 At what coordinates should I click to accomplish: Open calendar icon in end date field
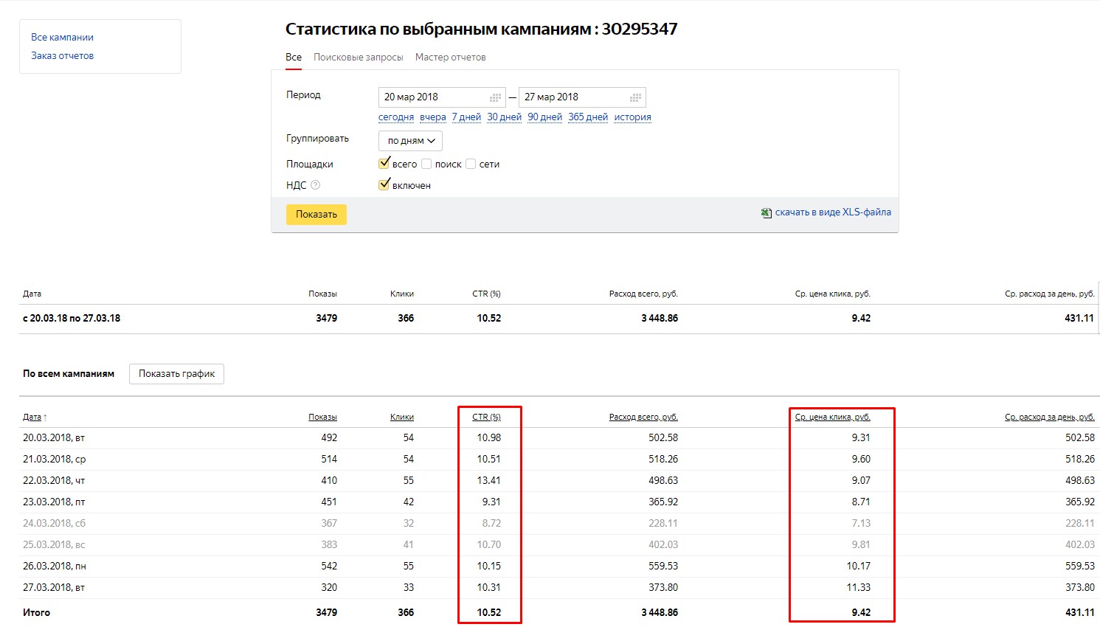click(636, 97)
